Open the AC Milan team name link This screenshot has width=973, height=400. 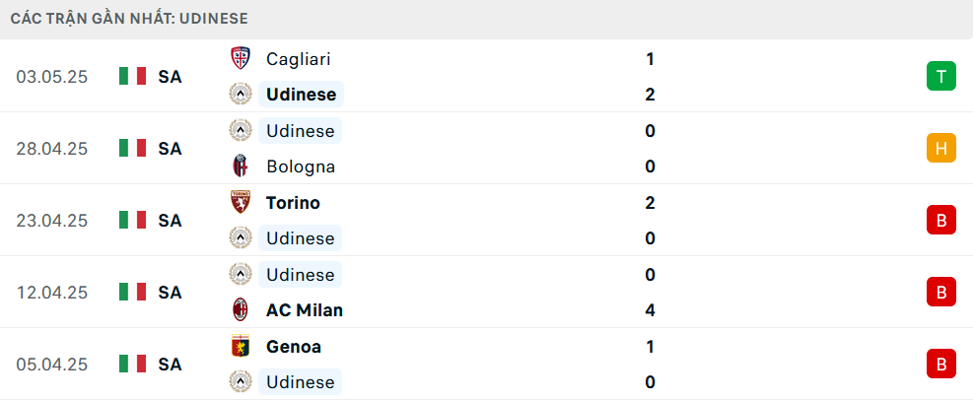[305, 310]
